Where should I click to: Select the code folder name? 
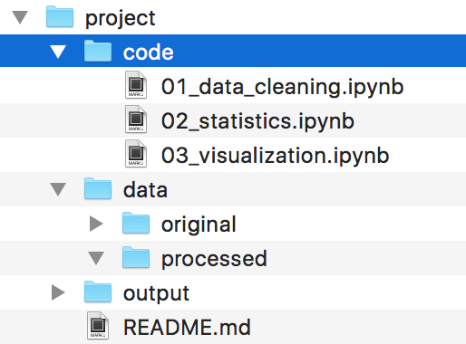coord(149,53)
